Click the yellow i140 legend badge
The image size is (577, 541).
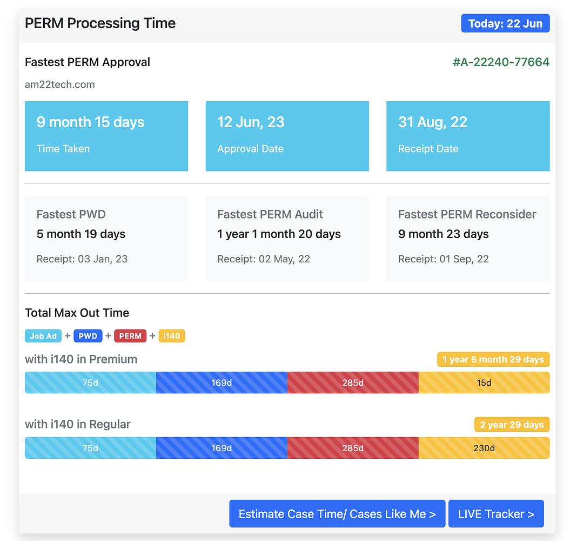pyautogui.click(x=172, y=336)
